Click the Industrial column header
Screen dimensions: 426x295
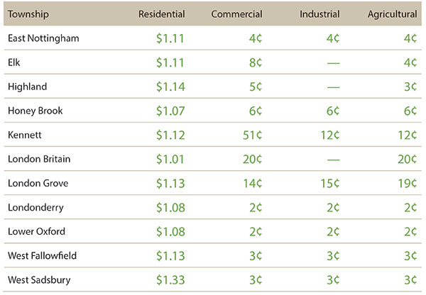(x=319, y=13)
